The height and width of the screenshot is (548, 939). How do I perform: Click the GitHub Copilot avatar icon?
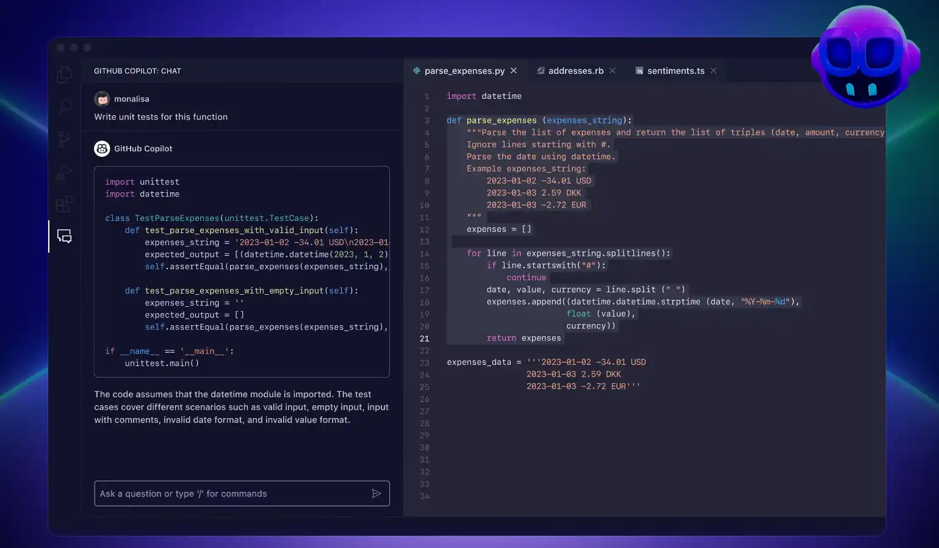(102, 148)
